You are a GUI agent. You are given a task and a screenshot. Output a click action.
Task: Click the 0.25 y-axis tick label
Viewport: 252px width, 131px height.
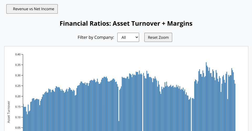pos(18,86)
